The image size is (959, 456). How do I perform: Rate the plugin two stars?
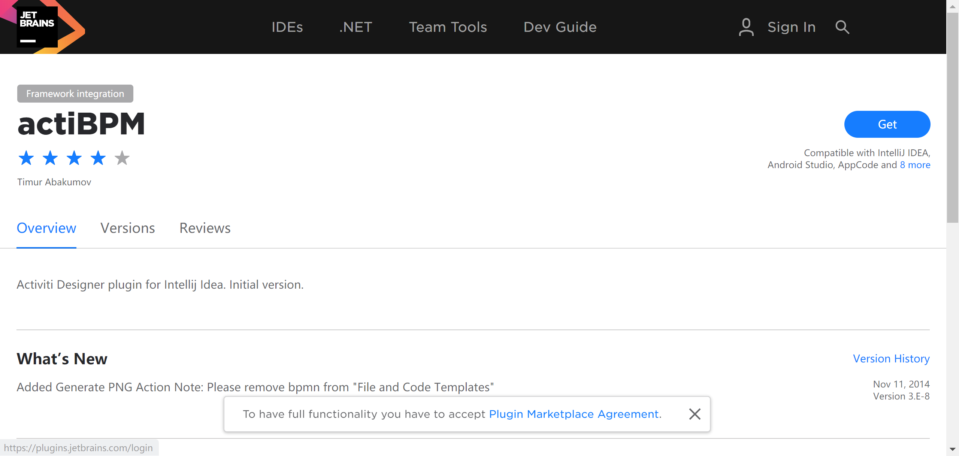pos(50,158)
